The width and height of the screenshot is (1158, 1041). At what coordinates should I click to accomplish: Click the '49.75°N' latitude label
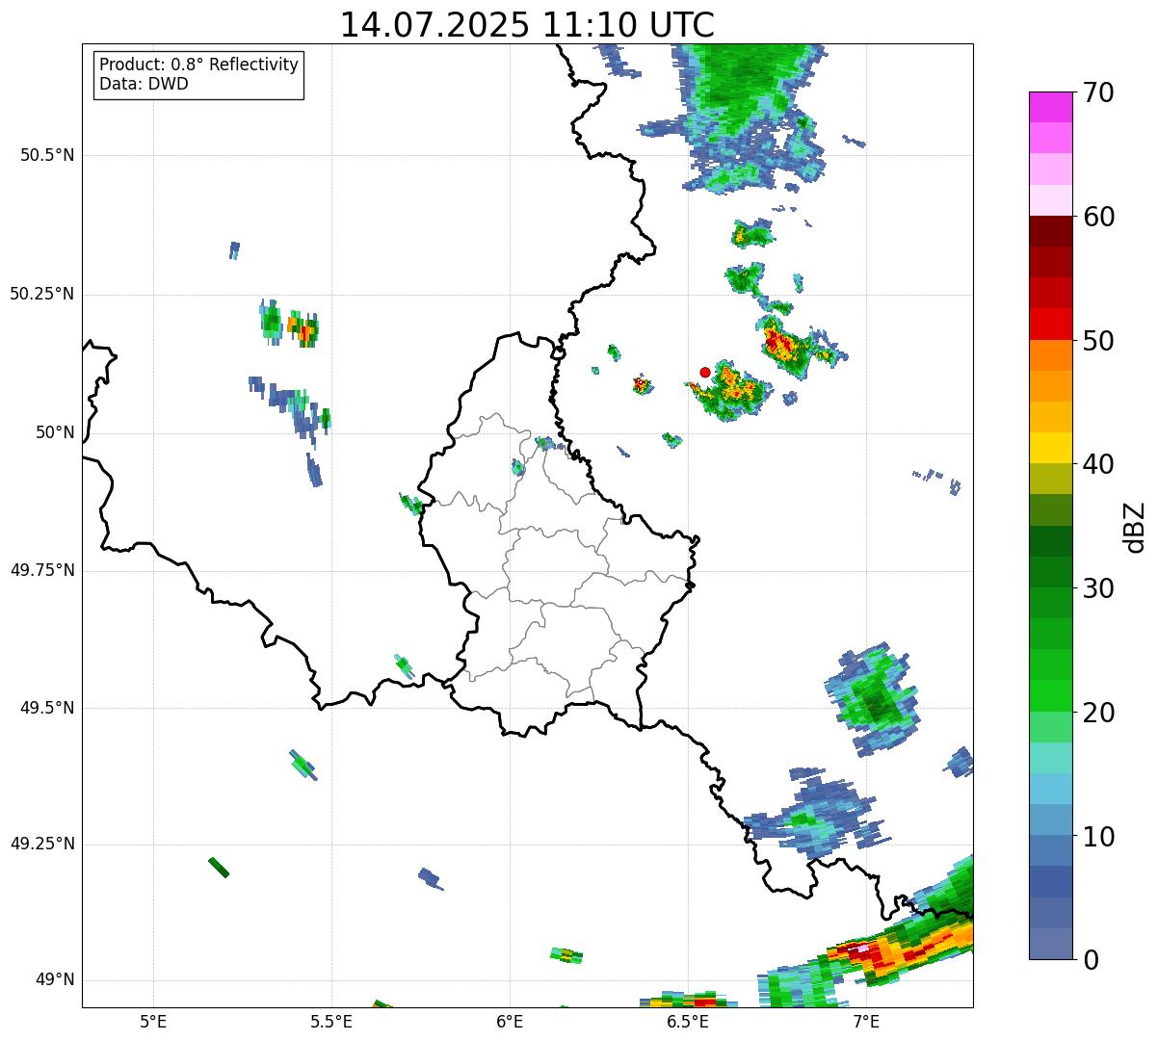[x=42, y=570]
